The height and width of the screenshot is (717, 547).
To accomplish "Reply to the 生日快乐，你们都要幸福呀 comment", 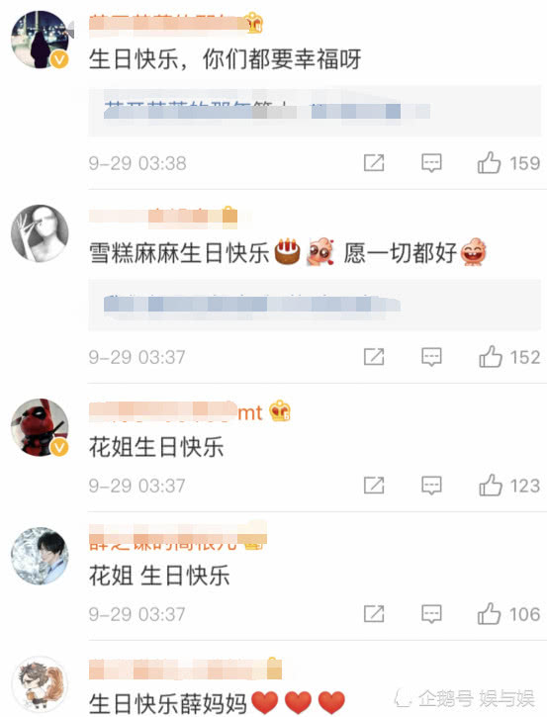I will 431,163.
